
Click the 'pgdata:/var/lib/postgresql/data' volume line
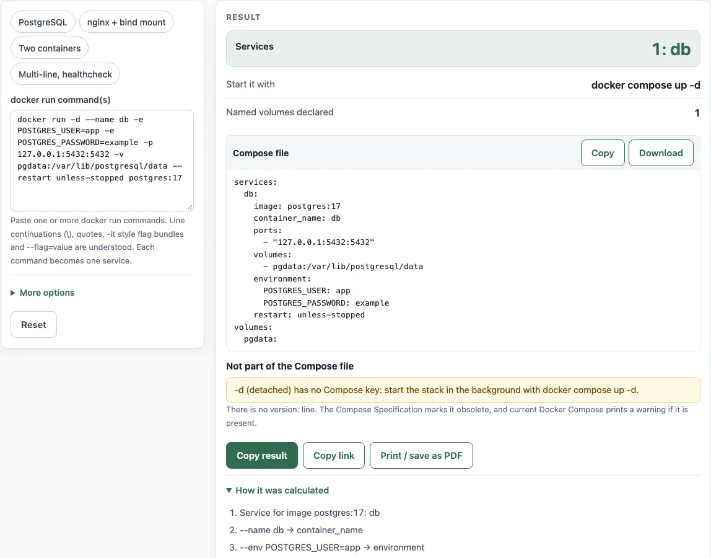pyautogui.click(x=343, y=267)
